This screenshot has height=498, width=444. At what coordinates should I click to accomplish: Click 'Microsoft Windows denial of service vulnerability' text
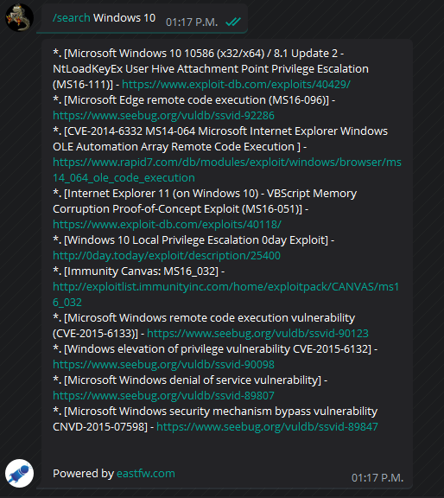tap(193, 380)
